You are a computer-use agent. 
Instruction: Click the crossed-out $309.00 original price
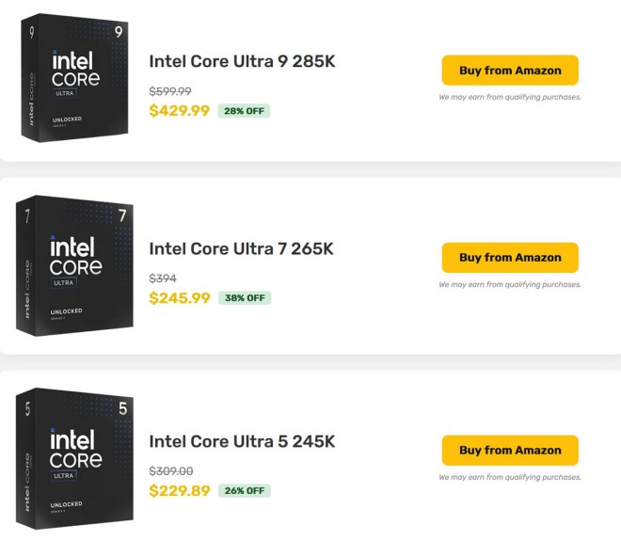pyautogui.click(x=170, y=471)
